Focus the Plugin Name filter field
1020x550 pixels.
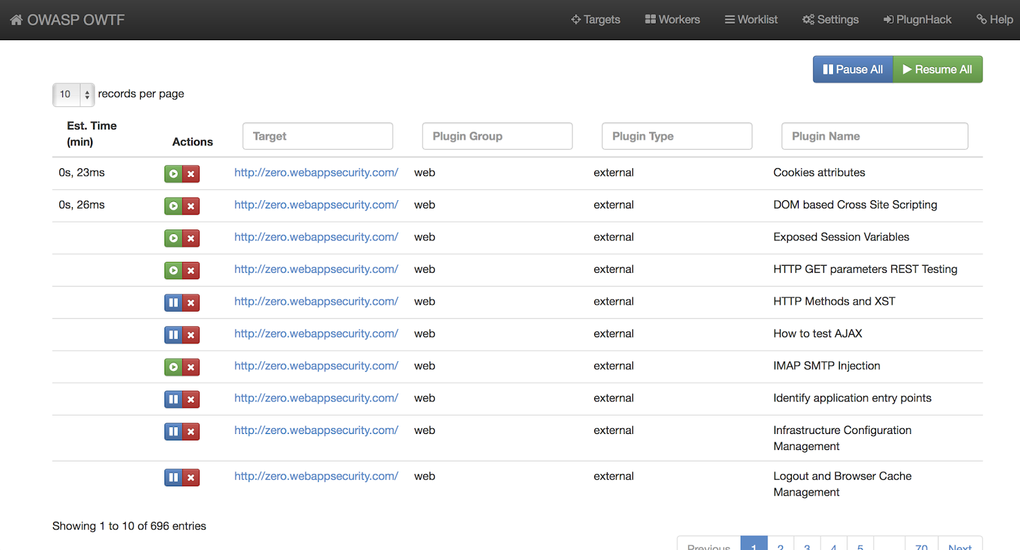point(874,136)
